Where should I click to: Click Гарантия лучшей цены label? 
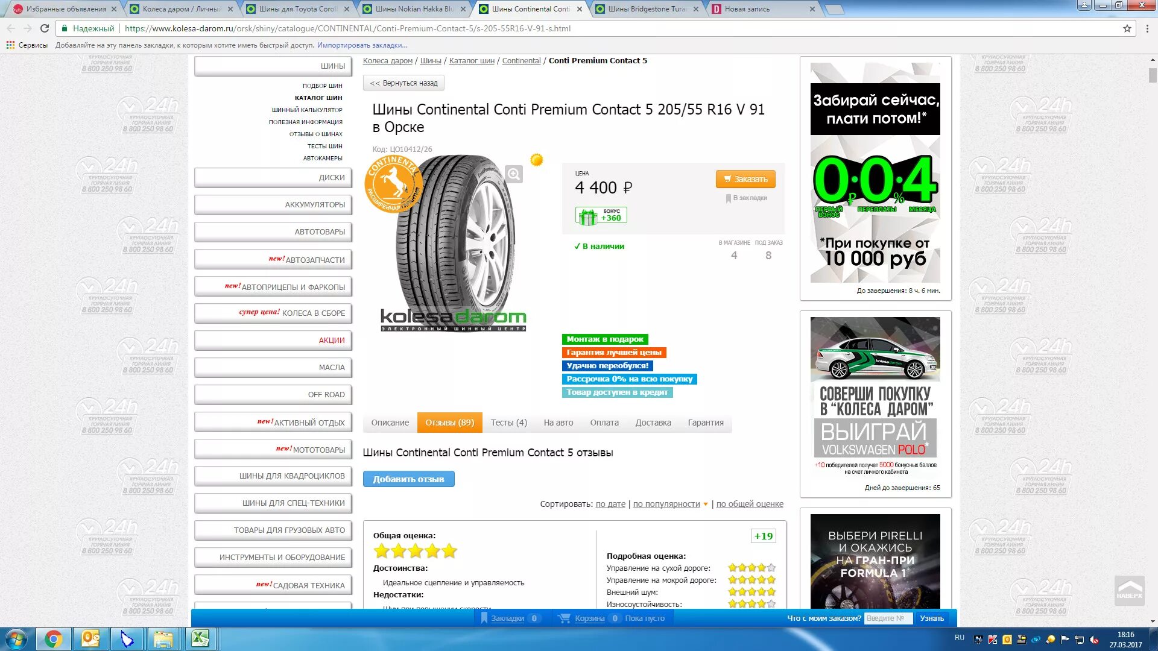tap(614, 353)
